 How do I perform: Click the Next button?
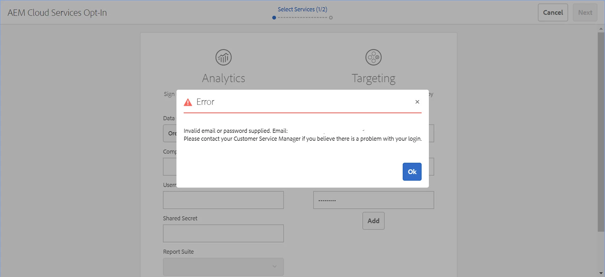coord(585,13)
